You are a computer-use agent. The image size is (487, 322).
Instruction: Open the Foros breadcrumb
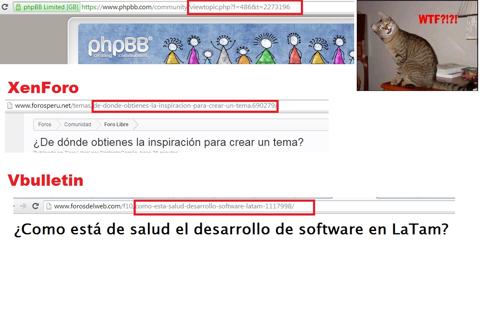tap(45, 125)
